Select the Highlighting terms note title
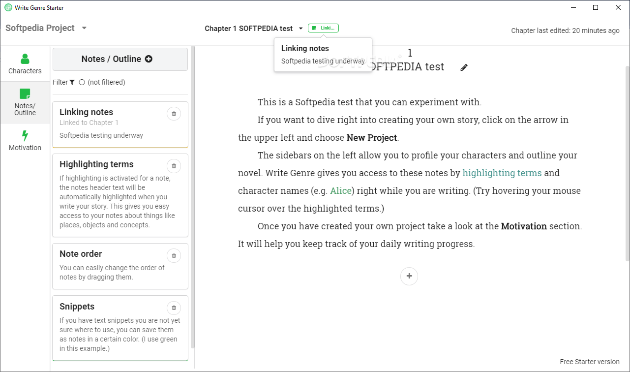This screenshot has width=630, height=372. pos(96,164)
